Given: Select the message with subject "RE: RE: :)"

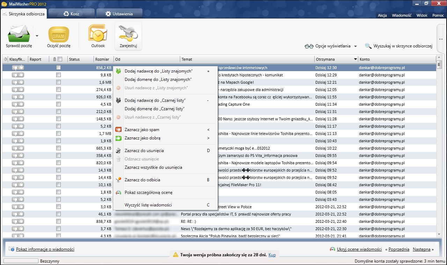Looking at the screenshot, I should click(x=219, y=221).
